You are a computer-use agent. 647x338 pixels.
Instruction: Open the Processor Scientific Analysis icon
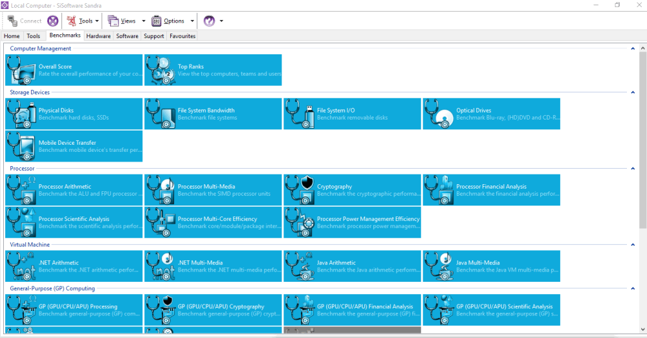point(21,222)
